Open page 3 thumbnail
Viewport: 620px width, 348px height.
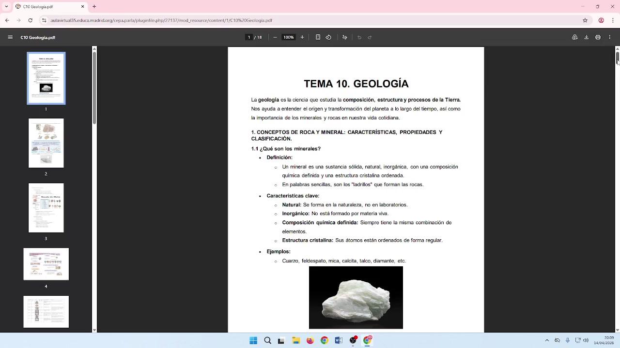46,208
